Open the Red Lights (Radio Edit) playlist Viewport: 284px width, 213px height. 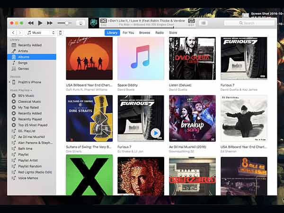[x=32, y=172]
